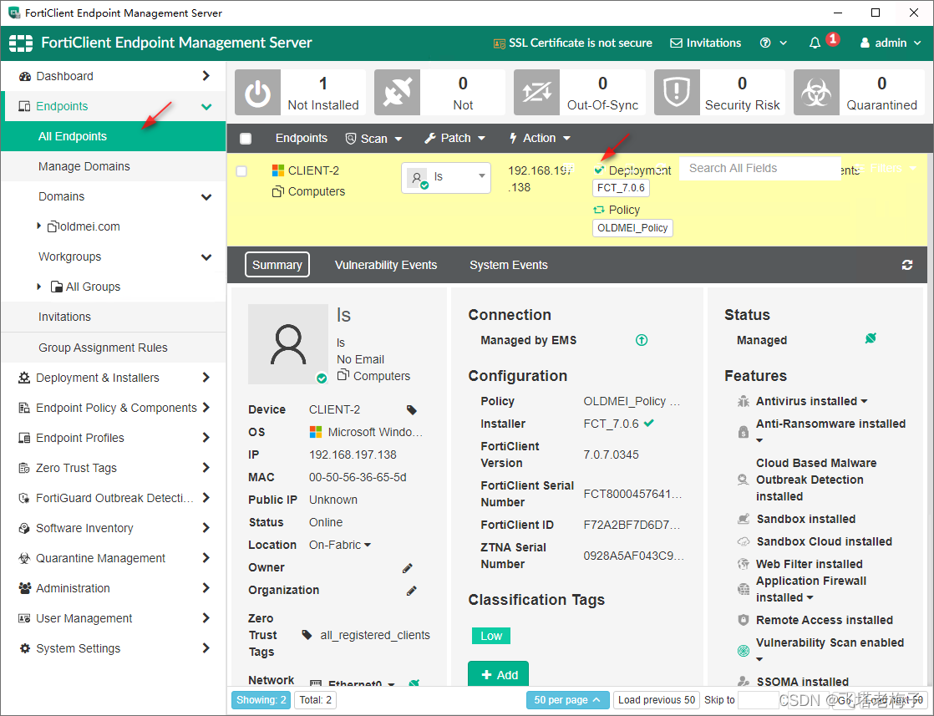The width and height of the screenshot is (934, 716).
Task: Open Group Assignment Rules in sidebar
Action: (113, 348)
